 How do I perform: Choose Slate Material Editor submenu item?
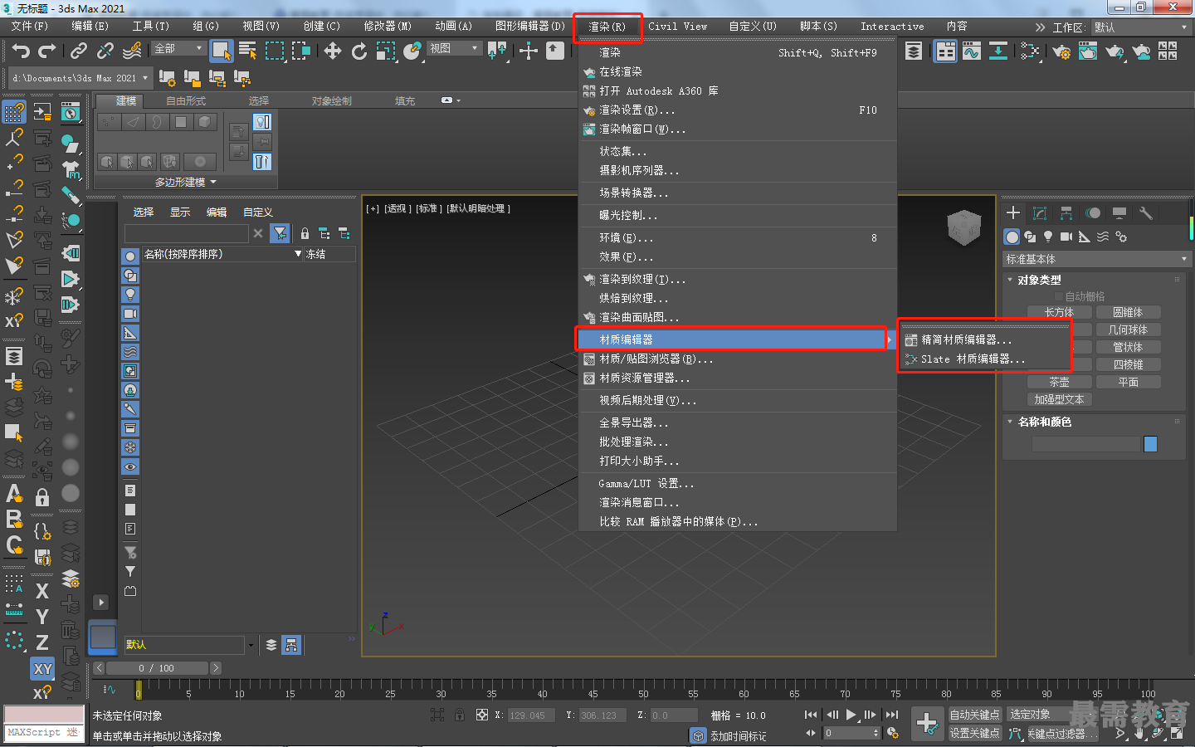click(984, 359)
